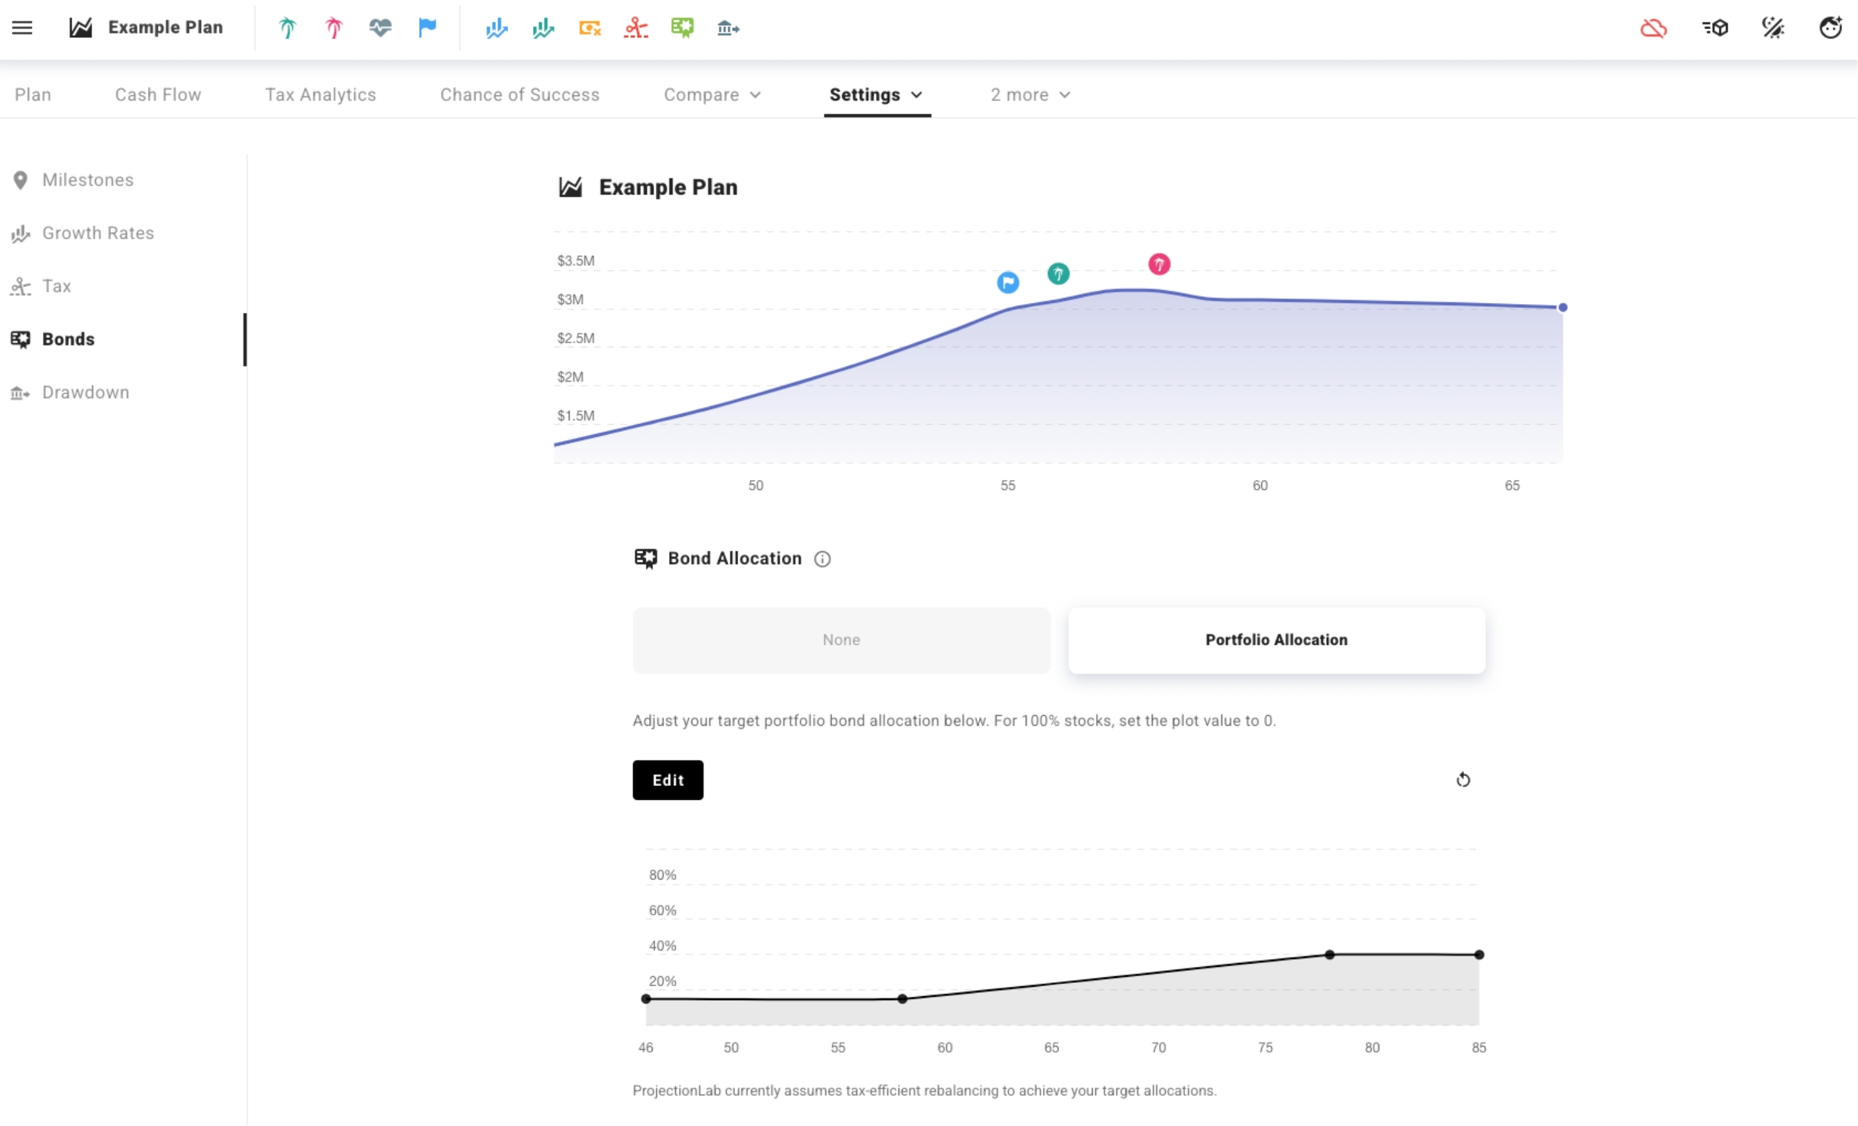
Task: Click the red scissors tax icon in toolbar
Action: click(x=636, y=28)
